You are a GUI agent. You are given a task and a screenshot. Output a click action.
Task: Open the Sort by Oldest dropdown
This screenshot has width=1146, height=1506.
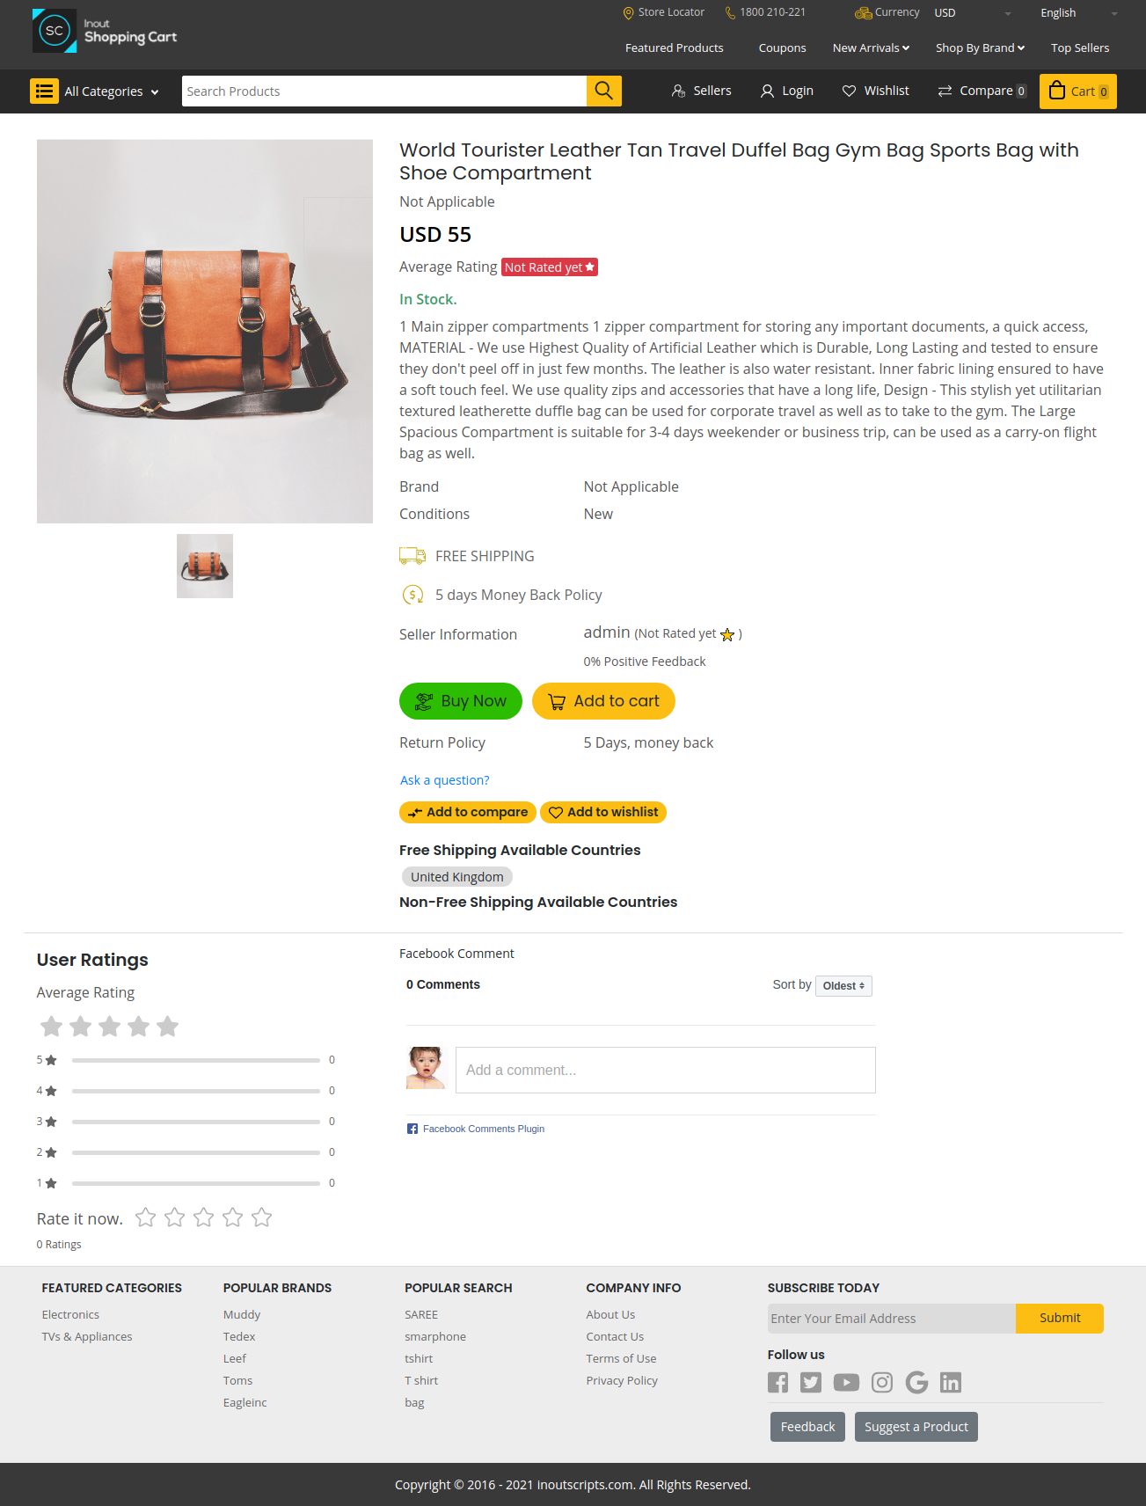[843, 986]
